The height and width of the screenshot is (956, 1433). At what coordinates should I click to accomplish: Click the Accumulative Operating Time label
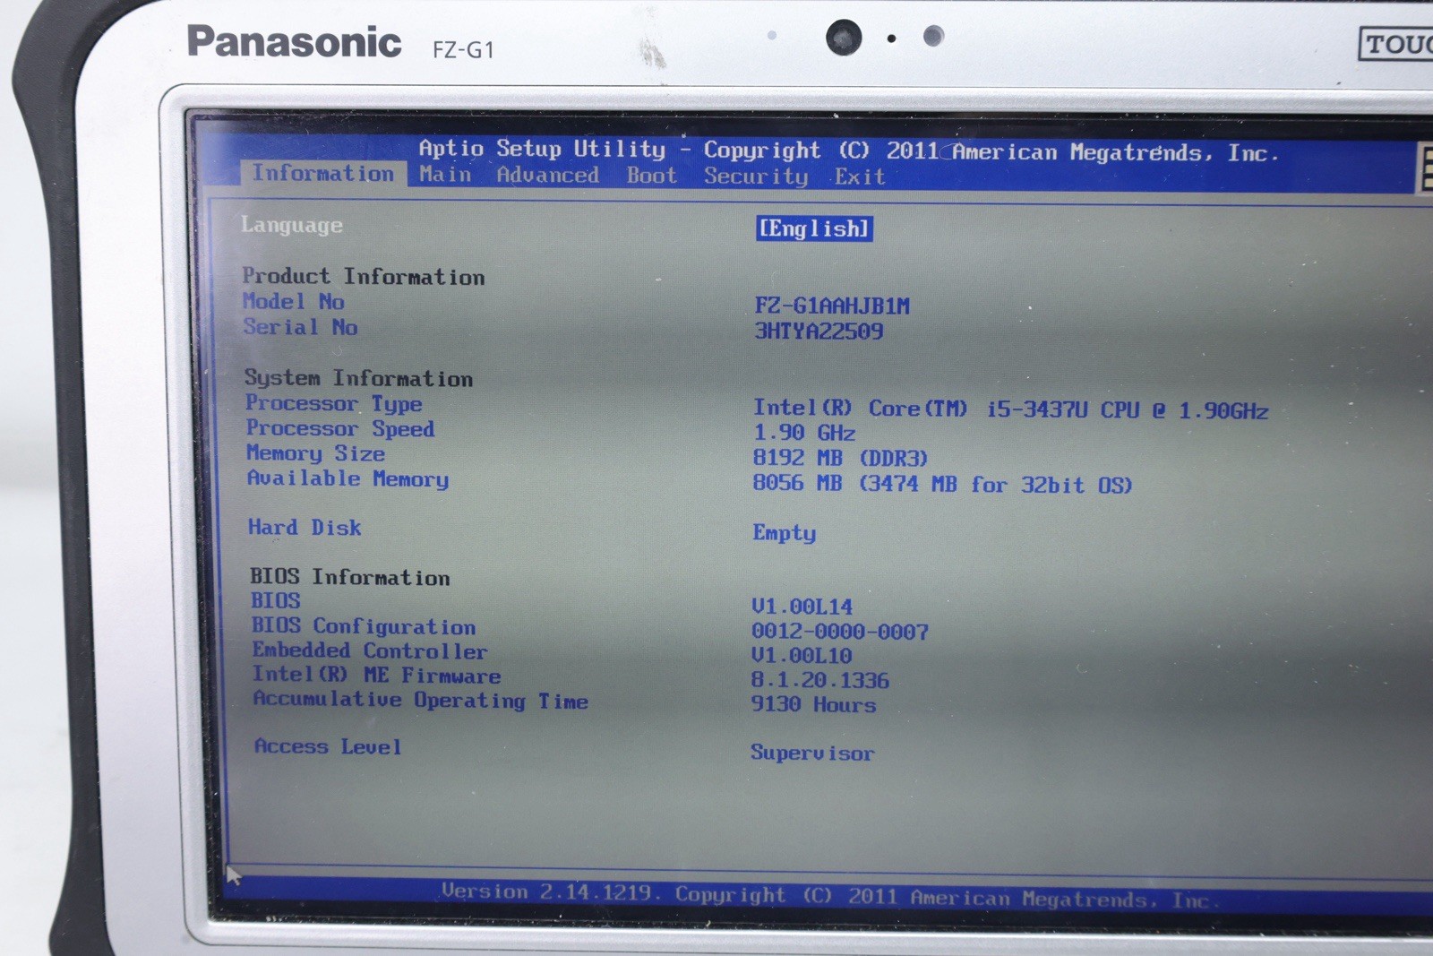pos(421,701)
